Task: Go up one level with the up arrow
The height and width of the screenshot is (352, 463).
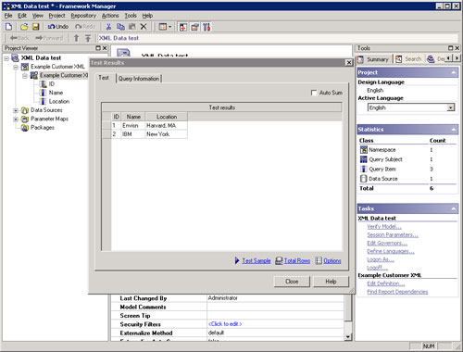Action: 76,38
